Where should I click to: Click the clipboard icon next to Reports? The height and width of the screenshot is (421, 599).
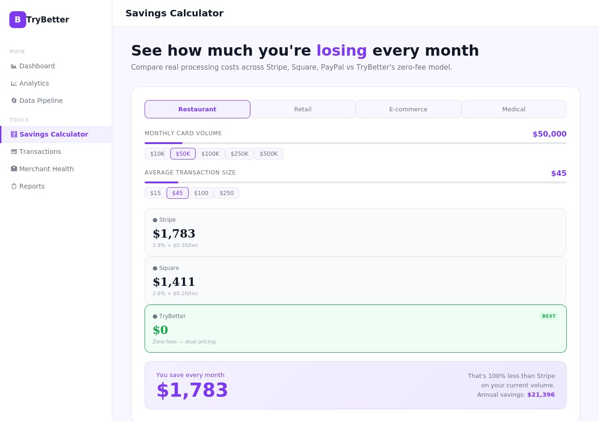point(14,186)
